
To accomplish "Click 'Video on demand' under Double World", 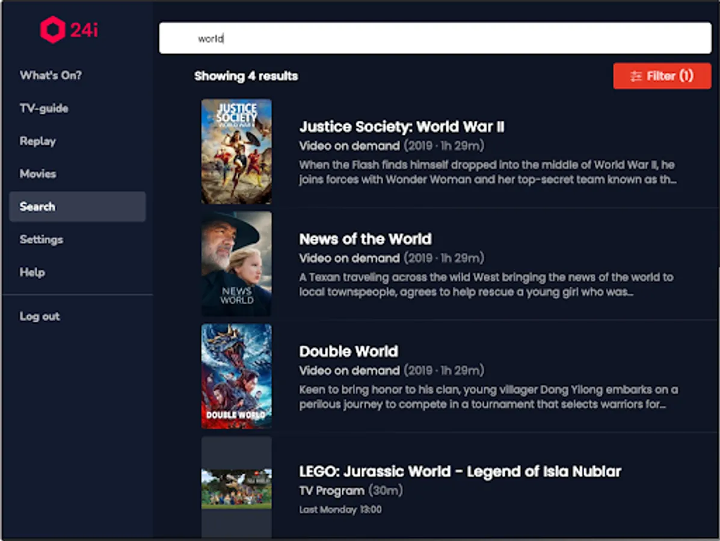I will [349, 371].
